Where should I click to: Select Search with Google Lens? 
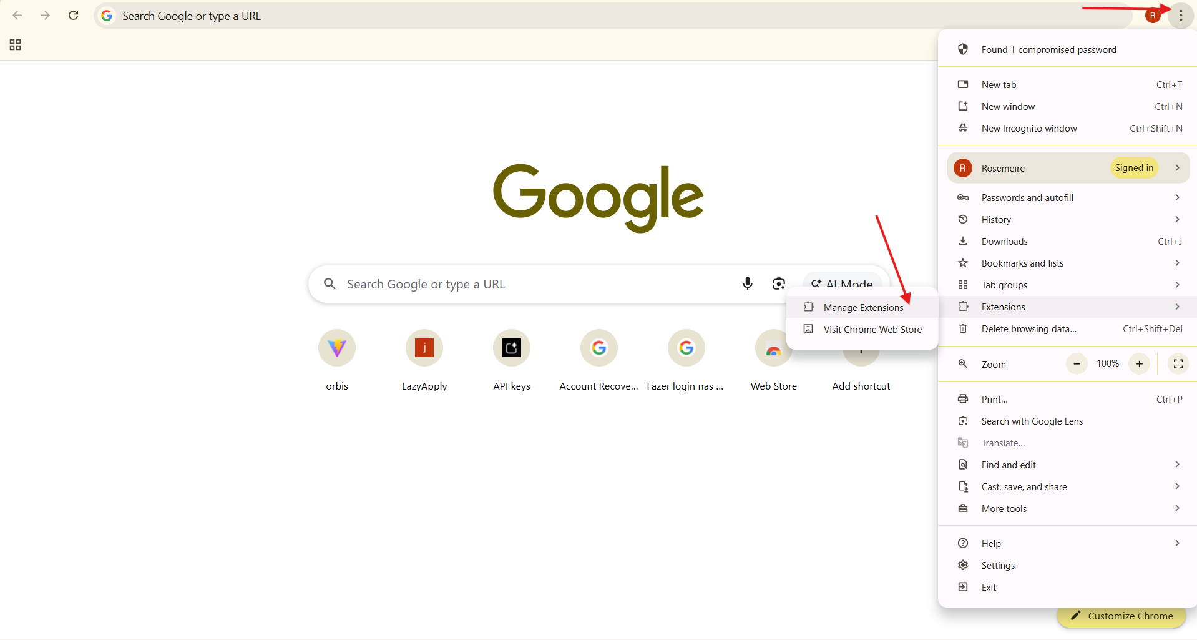1068,421
